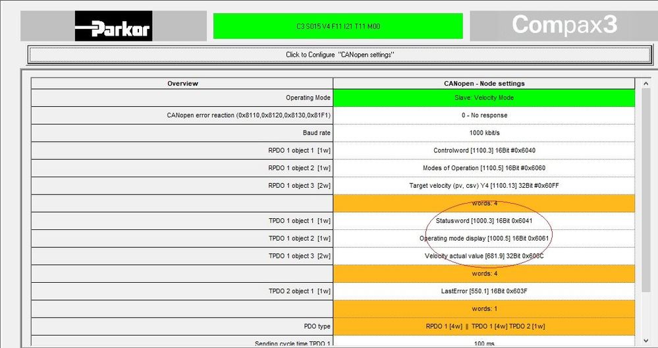Click the Operating mode display [1000.5] value
This screenshot has width=658, height=348.
[484, 238]
